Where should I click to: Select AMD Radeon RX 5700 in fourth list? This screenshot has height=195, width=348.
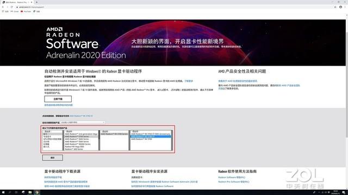pos(151,139)
